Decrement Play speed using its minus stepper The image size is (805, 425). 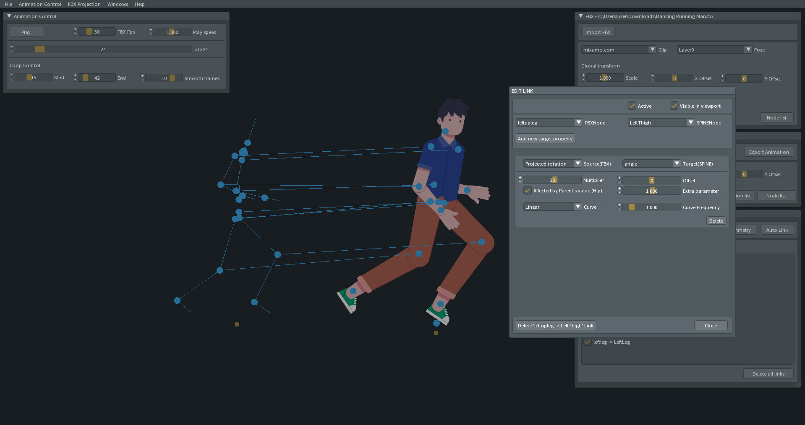click(x=150, y=34)
